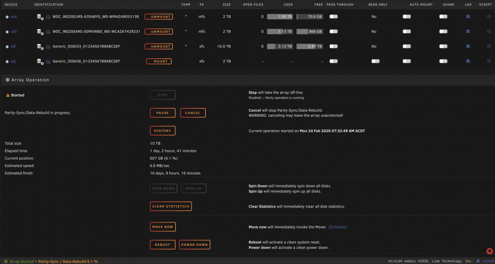Click the manual book icon in footer
Viewport: 495px width, 264px height.
(x=478, y=261)
